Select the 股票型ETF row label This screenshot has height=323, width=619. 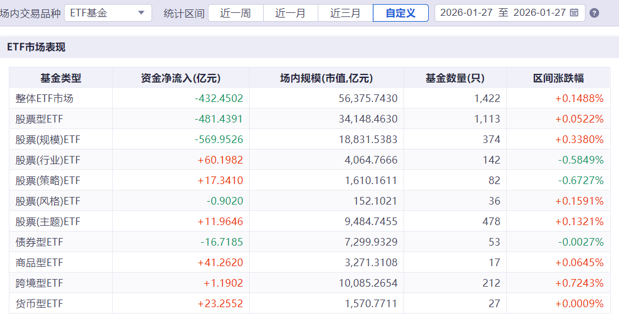tap(39, 119)
